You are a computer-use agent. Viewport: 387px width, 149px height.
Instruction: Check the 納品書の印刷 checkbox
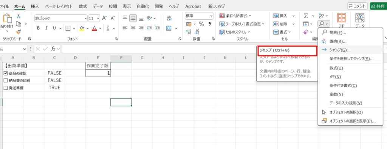[6, 80]
